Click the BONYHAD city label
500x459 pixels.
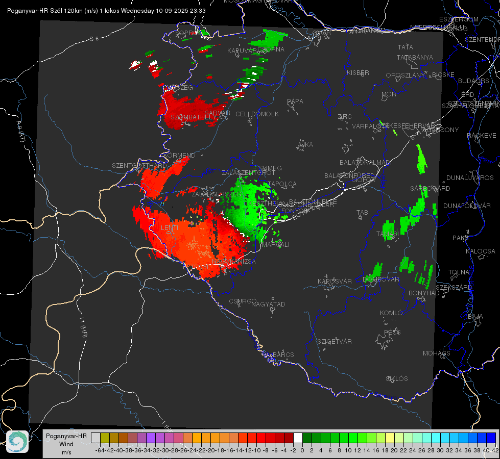tap(424, 293)
